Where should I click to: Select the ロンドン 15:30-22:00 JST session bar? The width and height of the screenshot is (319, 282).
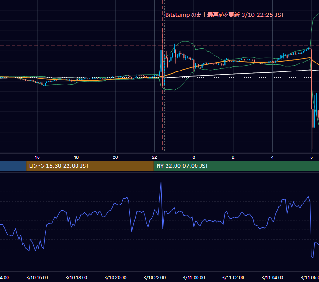pos(90,166)
